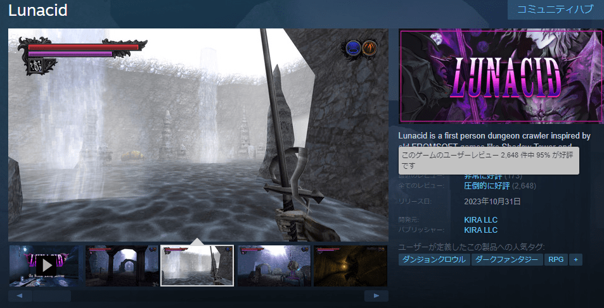Select the ダークファンタジー tag
This screenshot has height=308, width=604.
coord(507,259)
